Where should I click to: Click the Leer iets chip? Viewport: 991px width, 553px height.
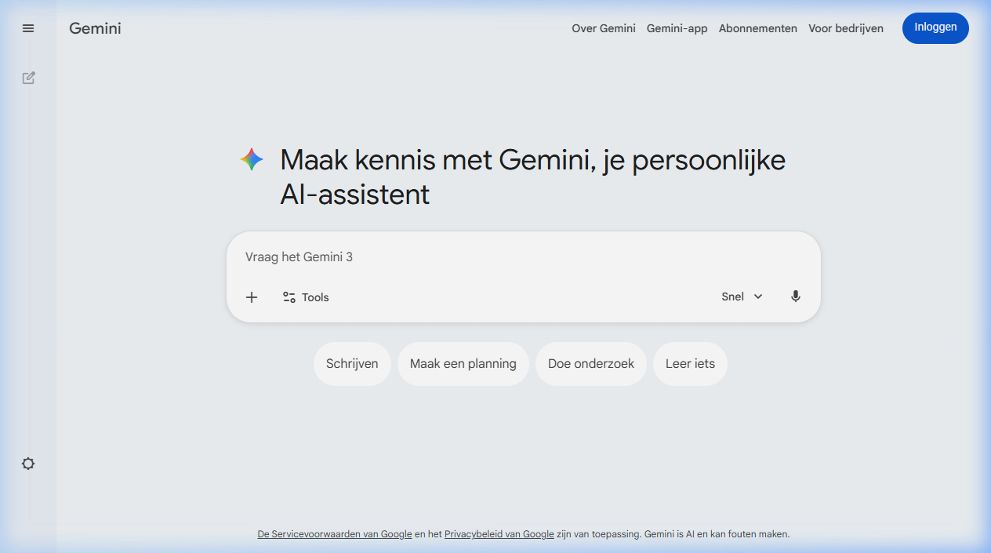coord(690,364)
